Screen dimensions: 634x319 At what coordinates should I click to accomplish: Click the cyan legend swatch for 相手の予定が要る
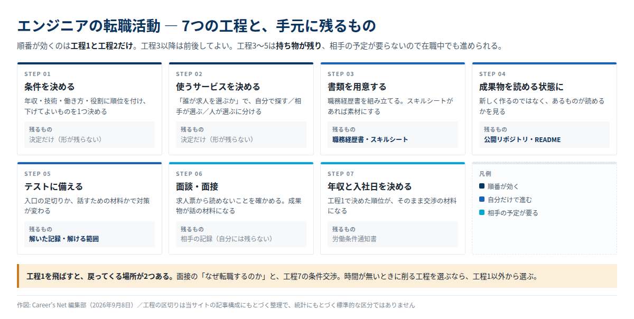point(481,213)
